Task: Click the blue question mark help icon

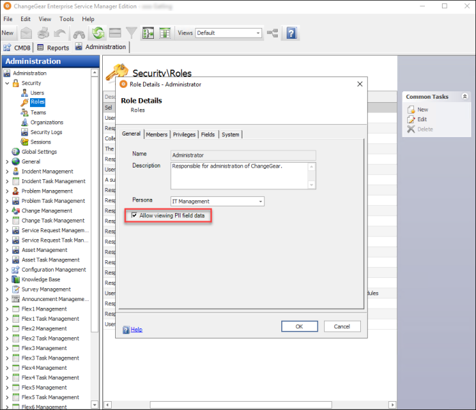Action: 291,33
